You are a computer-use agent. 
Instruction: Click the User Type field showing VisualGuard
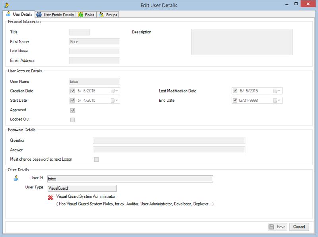click(82, 188)
